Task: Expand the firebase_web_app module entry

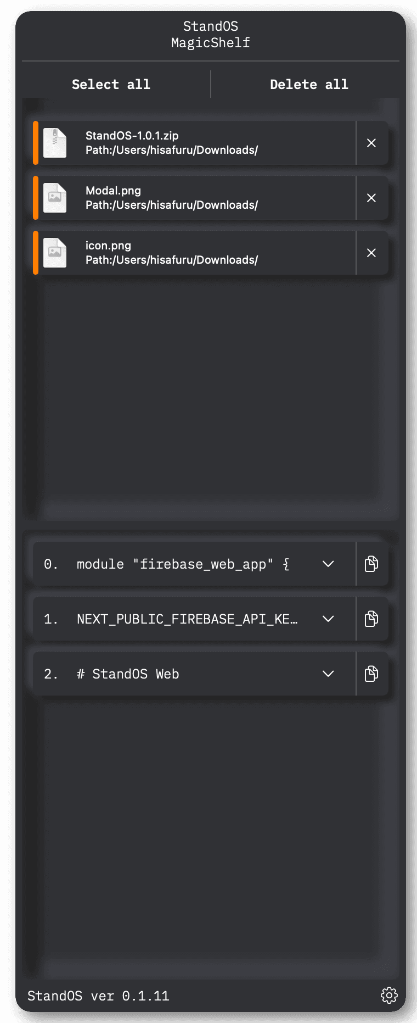Action: coord(328,564)
